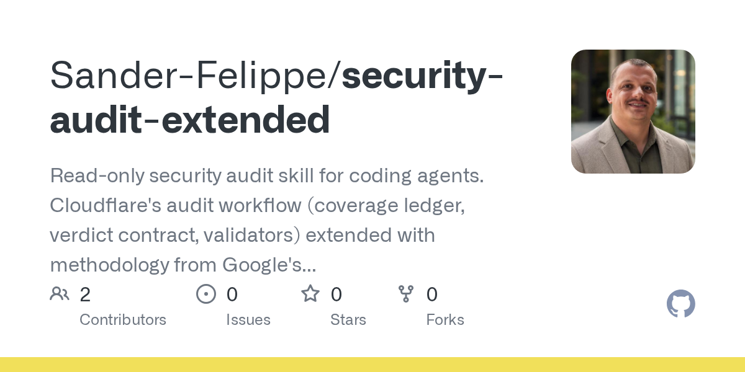Open the repository owner's avatar photo
The image size is (745, 372).
(x=633, y=112)
